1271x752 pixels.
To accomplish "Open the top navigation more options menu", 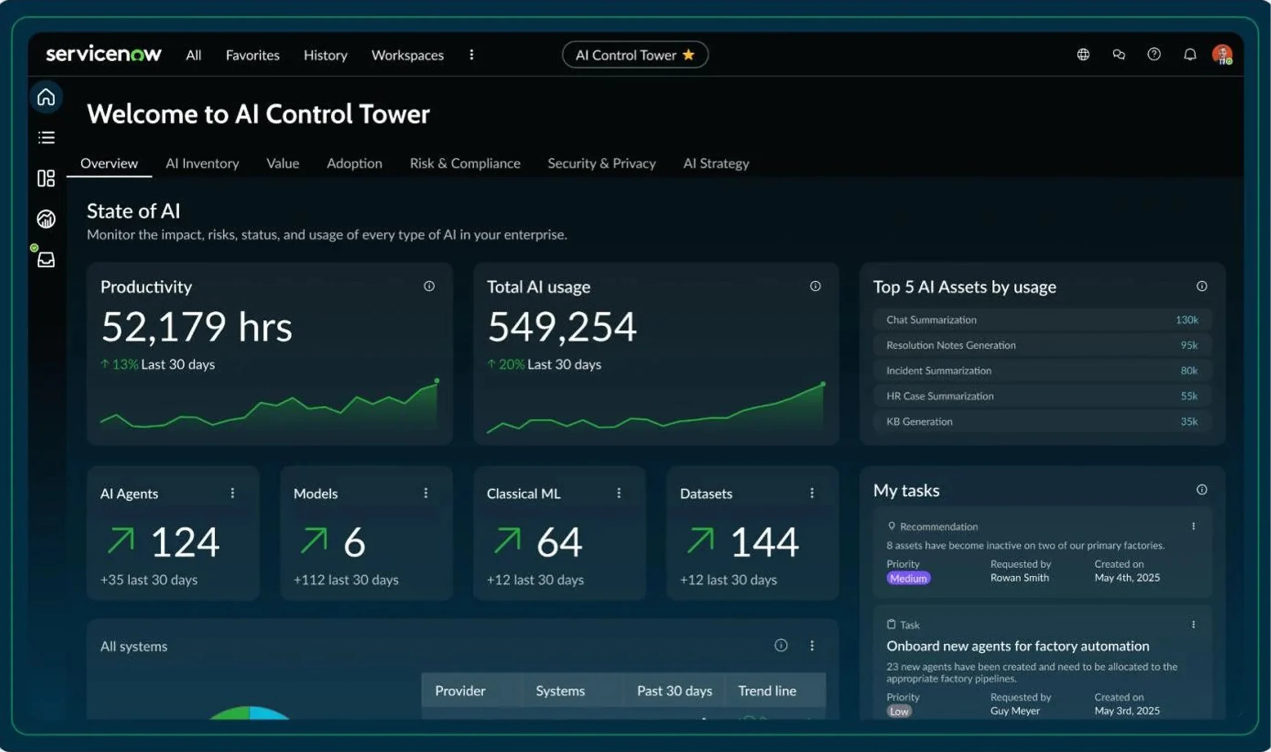I will (472, 54).
